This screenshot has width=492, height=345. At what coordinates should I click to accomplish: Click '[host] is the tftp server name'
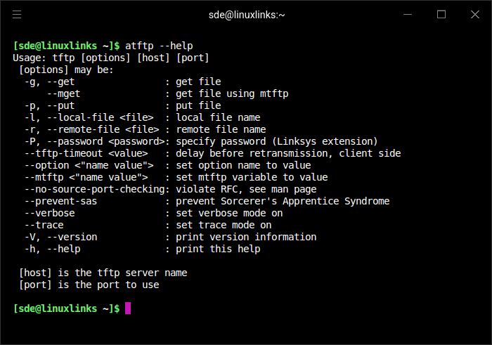(x=103, y=273)
